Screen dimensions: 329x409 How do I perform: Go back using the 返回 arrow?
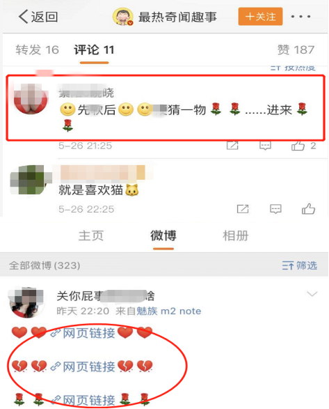click(x=38, y=17)
